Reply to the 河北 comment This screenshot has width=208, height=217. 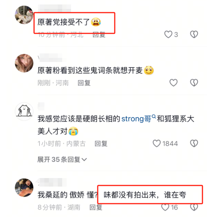pos(99,34)
